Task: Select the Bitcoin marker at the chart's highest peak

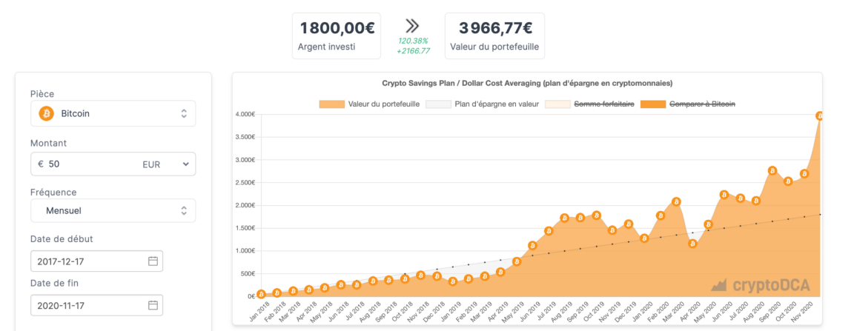Action: pyautogui.click(x=820, y=116)
